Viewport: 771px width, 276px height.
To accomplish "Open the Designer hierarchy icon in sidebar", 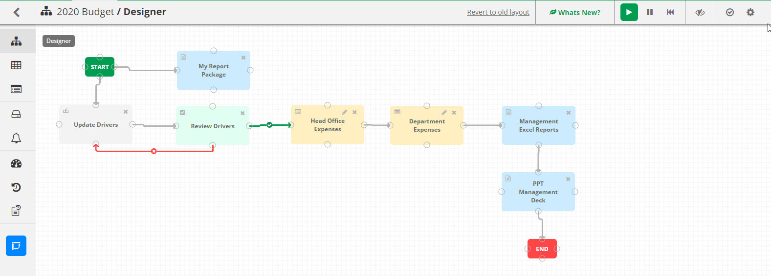I will click(x=16, y=41).
